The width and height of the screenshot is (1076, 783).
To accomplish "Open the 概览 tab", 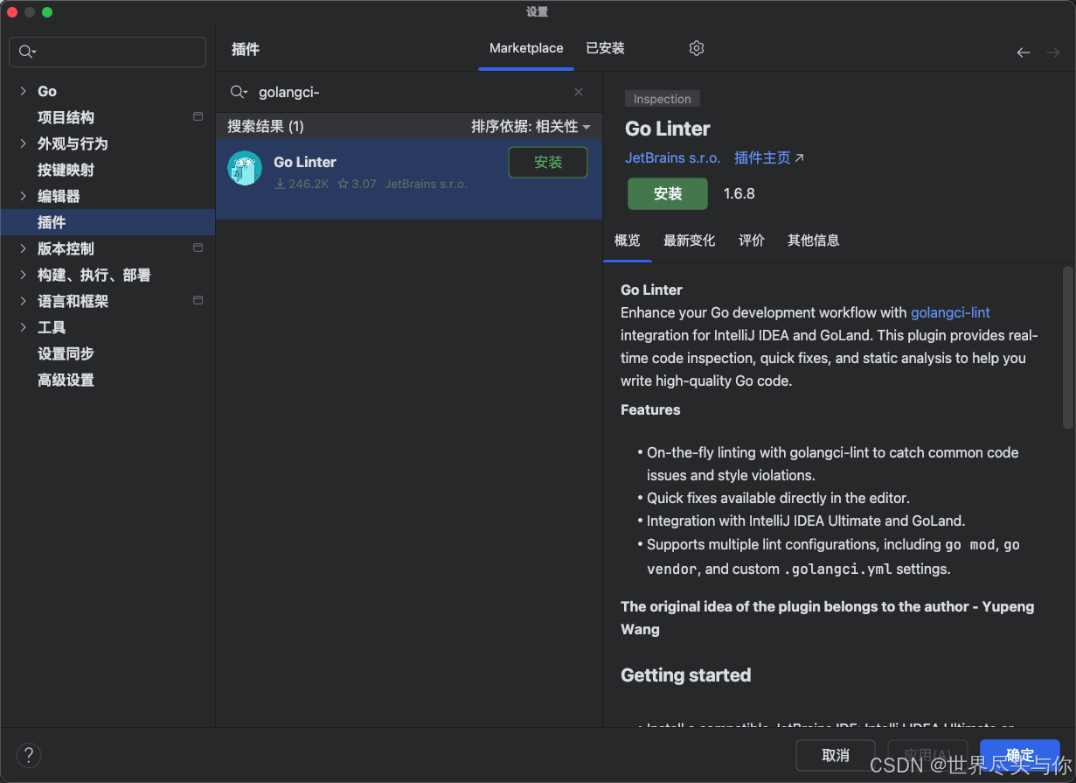I will pyautogui.click(x=628, y=241).
